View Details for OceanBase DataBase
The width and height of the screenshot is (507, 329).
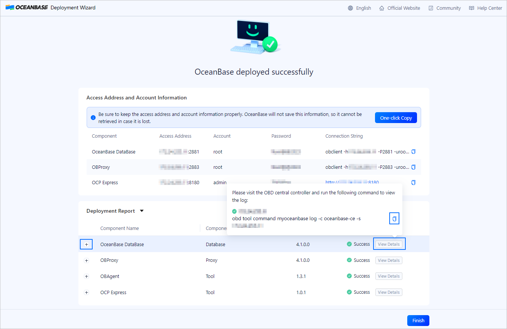tap(388, 244)
